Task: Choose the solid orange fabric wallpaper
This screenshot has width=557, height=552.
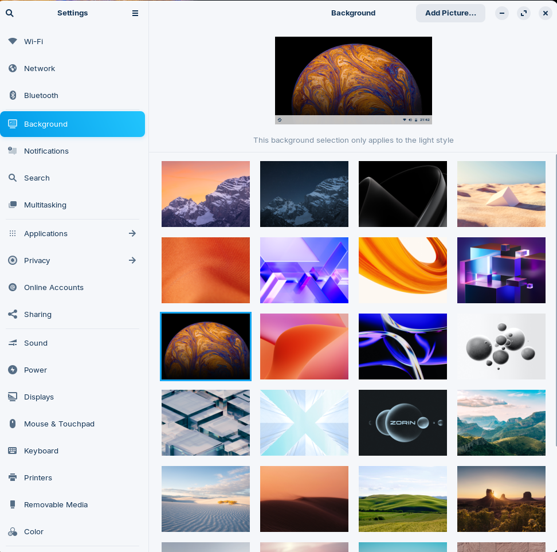Action: tap(206, 271)
